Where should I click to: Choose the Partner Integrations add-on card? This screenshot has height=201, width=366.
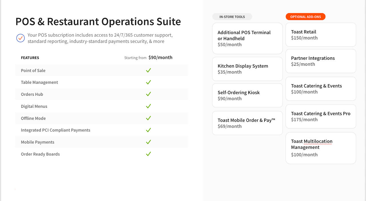coord(321,61)
